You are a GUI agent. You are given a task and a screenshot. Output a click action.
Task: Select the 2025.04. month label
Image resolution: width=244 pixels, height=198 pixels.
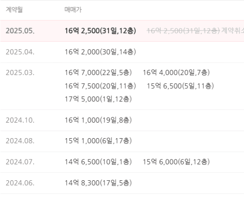(x=20, y=52)
